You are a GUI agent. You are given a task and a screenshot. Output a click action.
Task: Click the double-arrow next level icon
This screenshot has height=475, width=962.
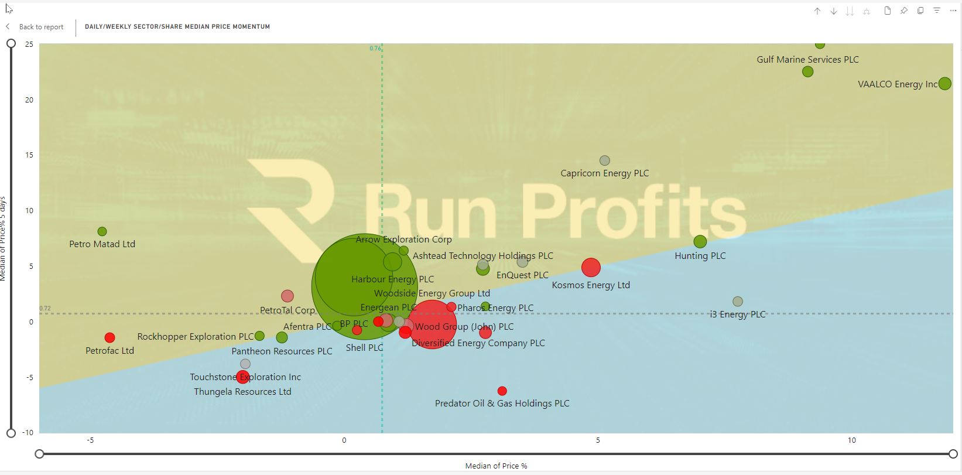point(850,11)
